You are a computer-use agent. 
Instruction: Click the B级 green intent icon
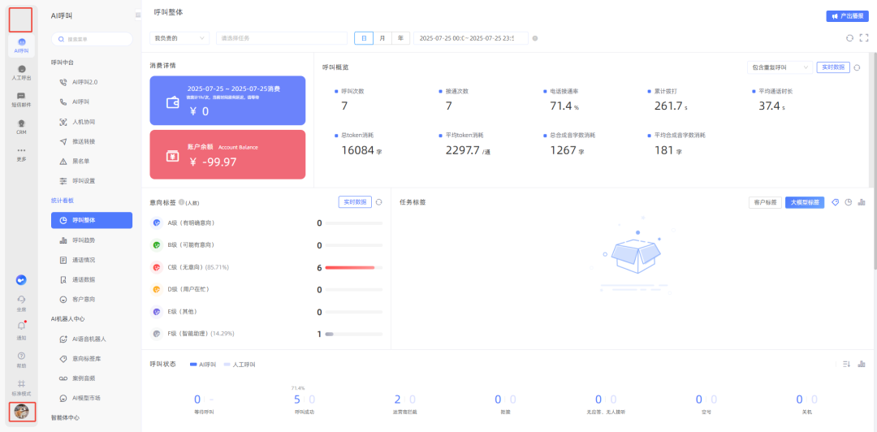coord(158,245)
